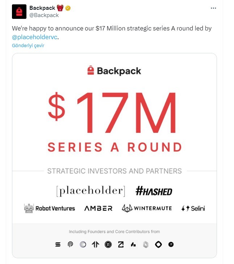
Task: Click the Z-shaped contributor logo
Action: pyautogui.click(x=121, y=244)
